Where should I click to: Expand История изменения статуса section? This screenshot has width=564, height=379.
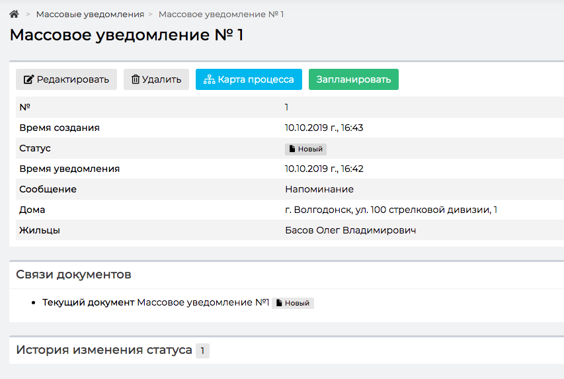[104, 350]
